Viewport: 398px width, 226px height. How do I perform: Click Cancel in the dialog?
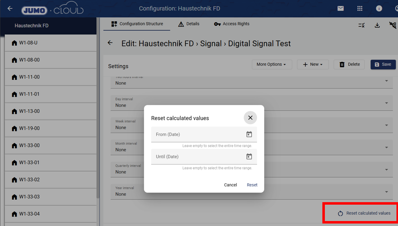coord(230,185)
